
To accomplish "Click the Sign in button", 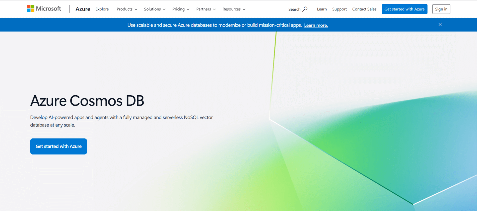I will [x=441, y=9].
